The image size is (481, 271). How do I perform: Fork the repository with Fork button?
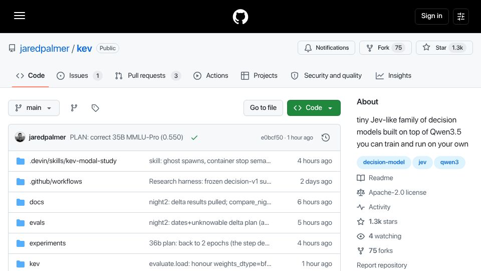(385, 48)
